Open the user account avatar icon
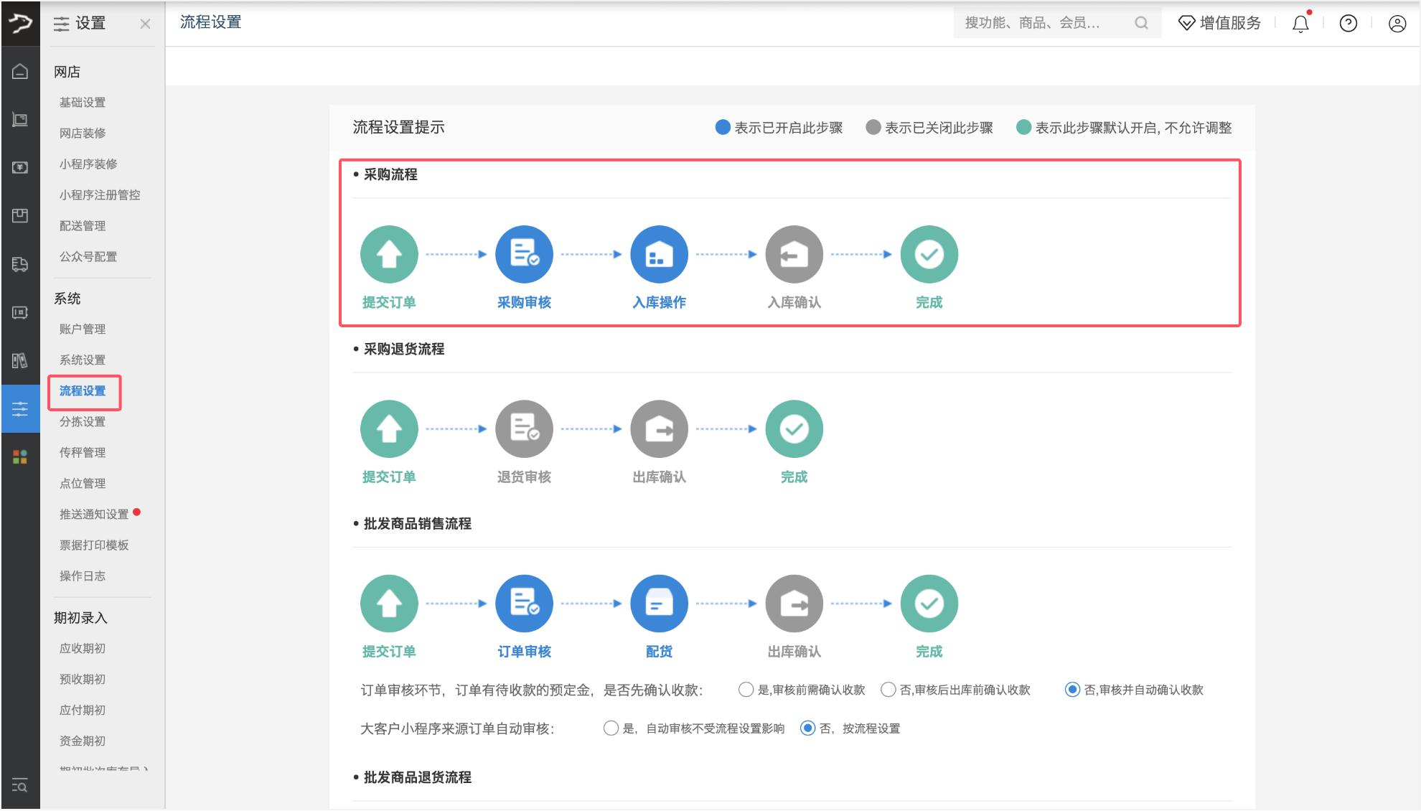 [1397, 24]
